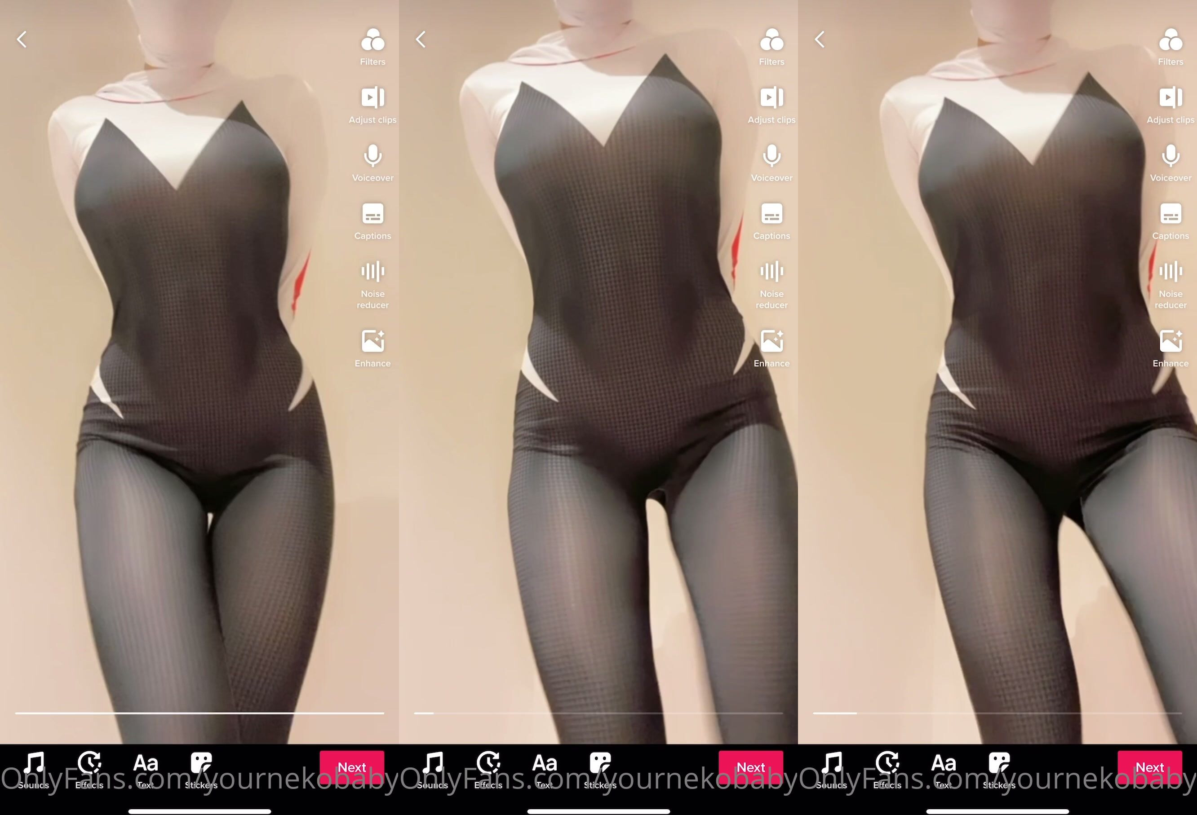
Task: Click video progress bar in middle panel
Action: pos(598,713)
